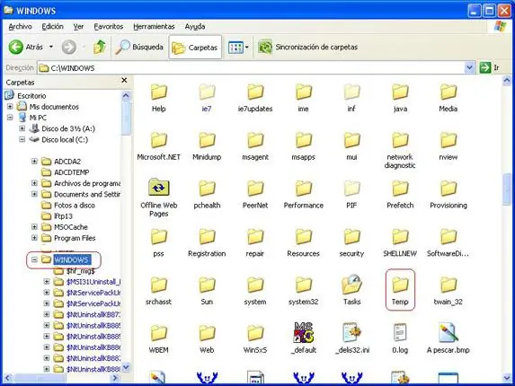Expand Mis documentos in the tree
515x386 pixels.
pyautogui.click(x=10, y=107)
